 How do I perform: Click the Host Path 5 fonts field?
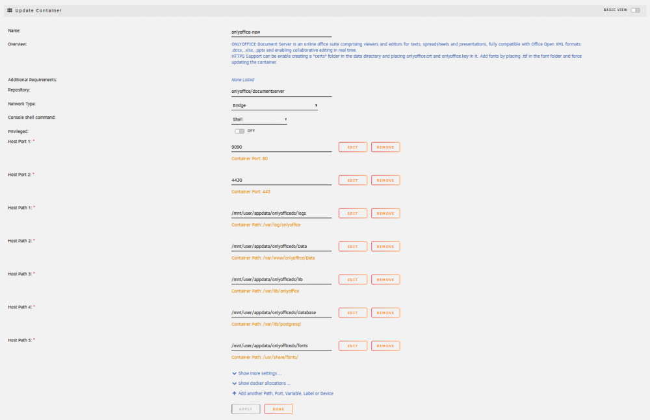click(x=281, y=346)
